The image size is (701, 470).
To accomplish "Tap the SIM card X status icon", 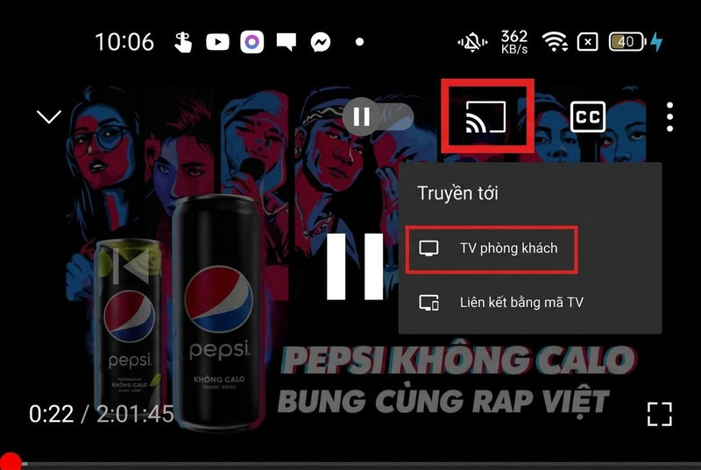I will (x=587, y=42).
